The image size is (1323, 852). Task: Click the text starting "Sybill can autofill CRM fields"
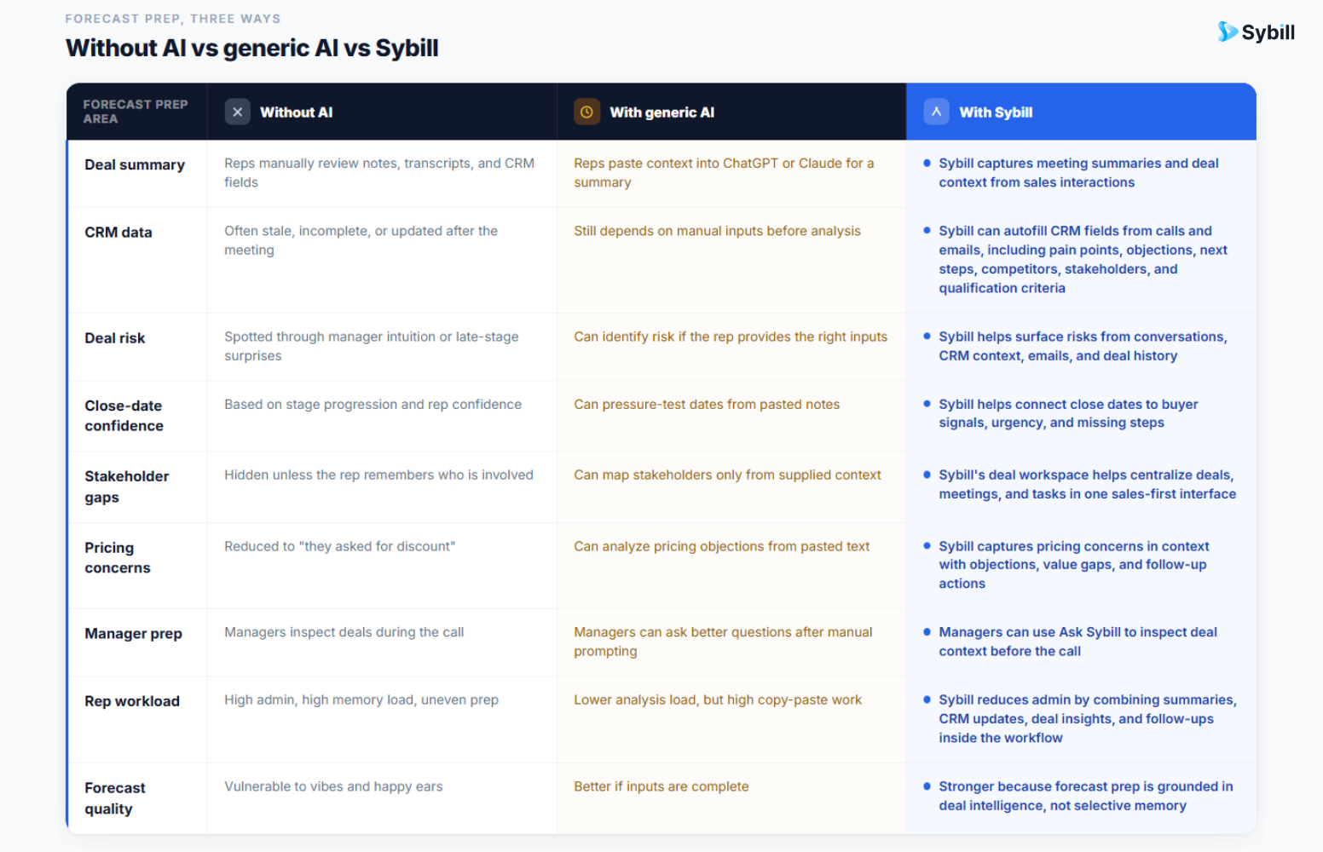tap(1083, 259)
